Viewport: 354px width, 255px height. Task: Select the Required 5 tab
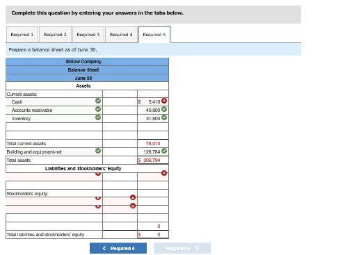154,35
